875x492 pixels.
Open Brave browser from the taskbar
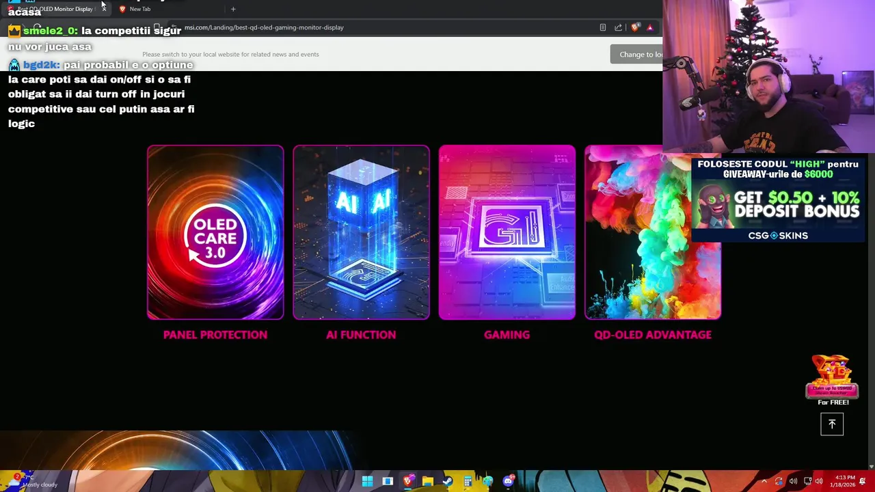pos(407,481)
